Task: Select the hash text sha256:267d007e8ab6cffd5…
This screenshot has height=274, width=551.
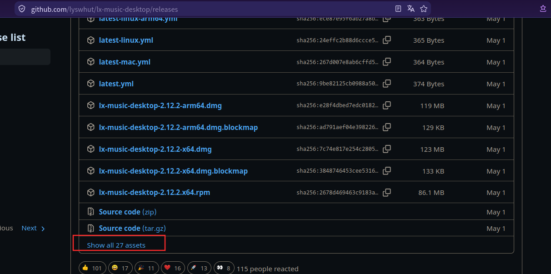Action: (337, 62)
